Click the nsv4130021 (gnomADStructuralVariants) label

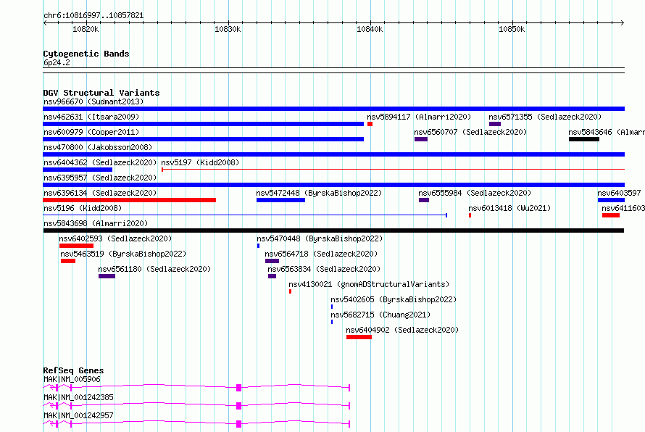click(369, 284)
